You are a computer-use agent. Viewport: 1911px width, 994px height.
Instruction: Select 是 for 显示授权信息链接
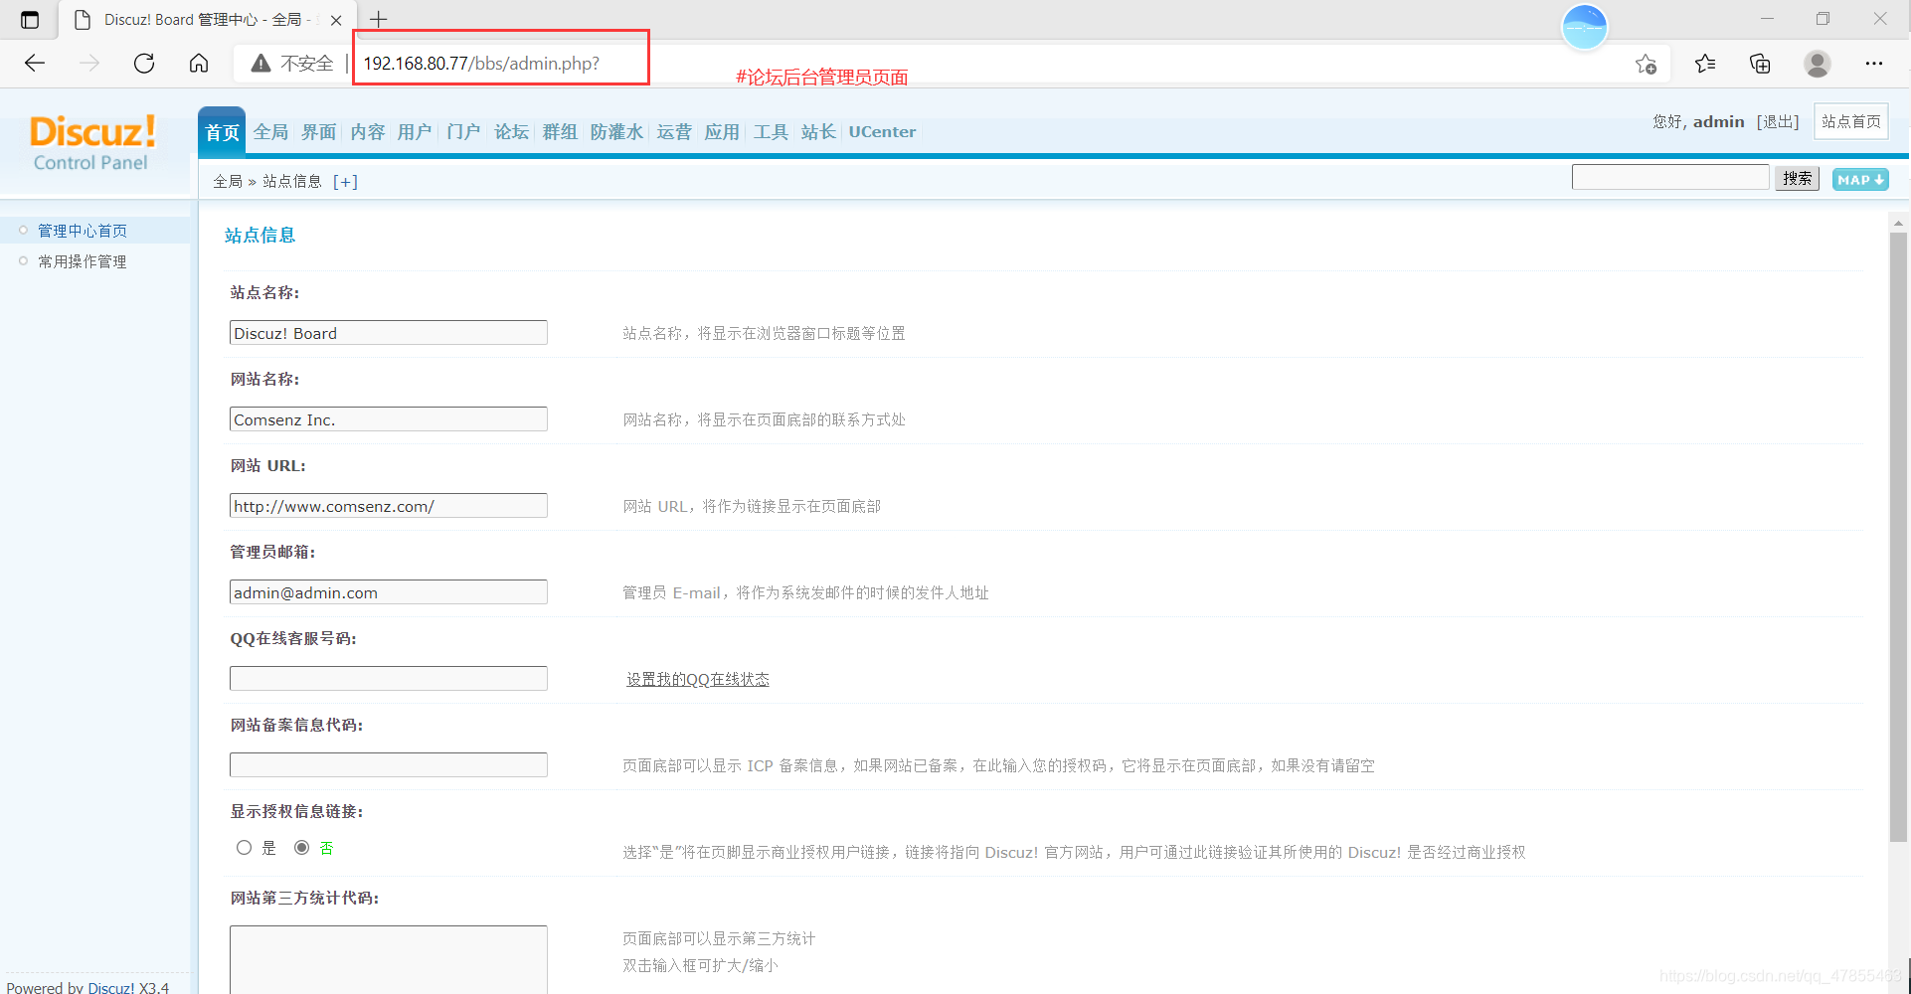coord(244,848)
